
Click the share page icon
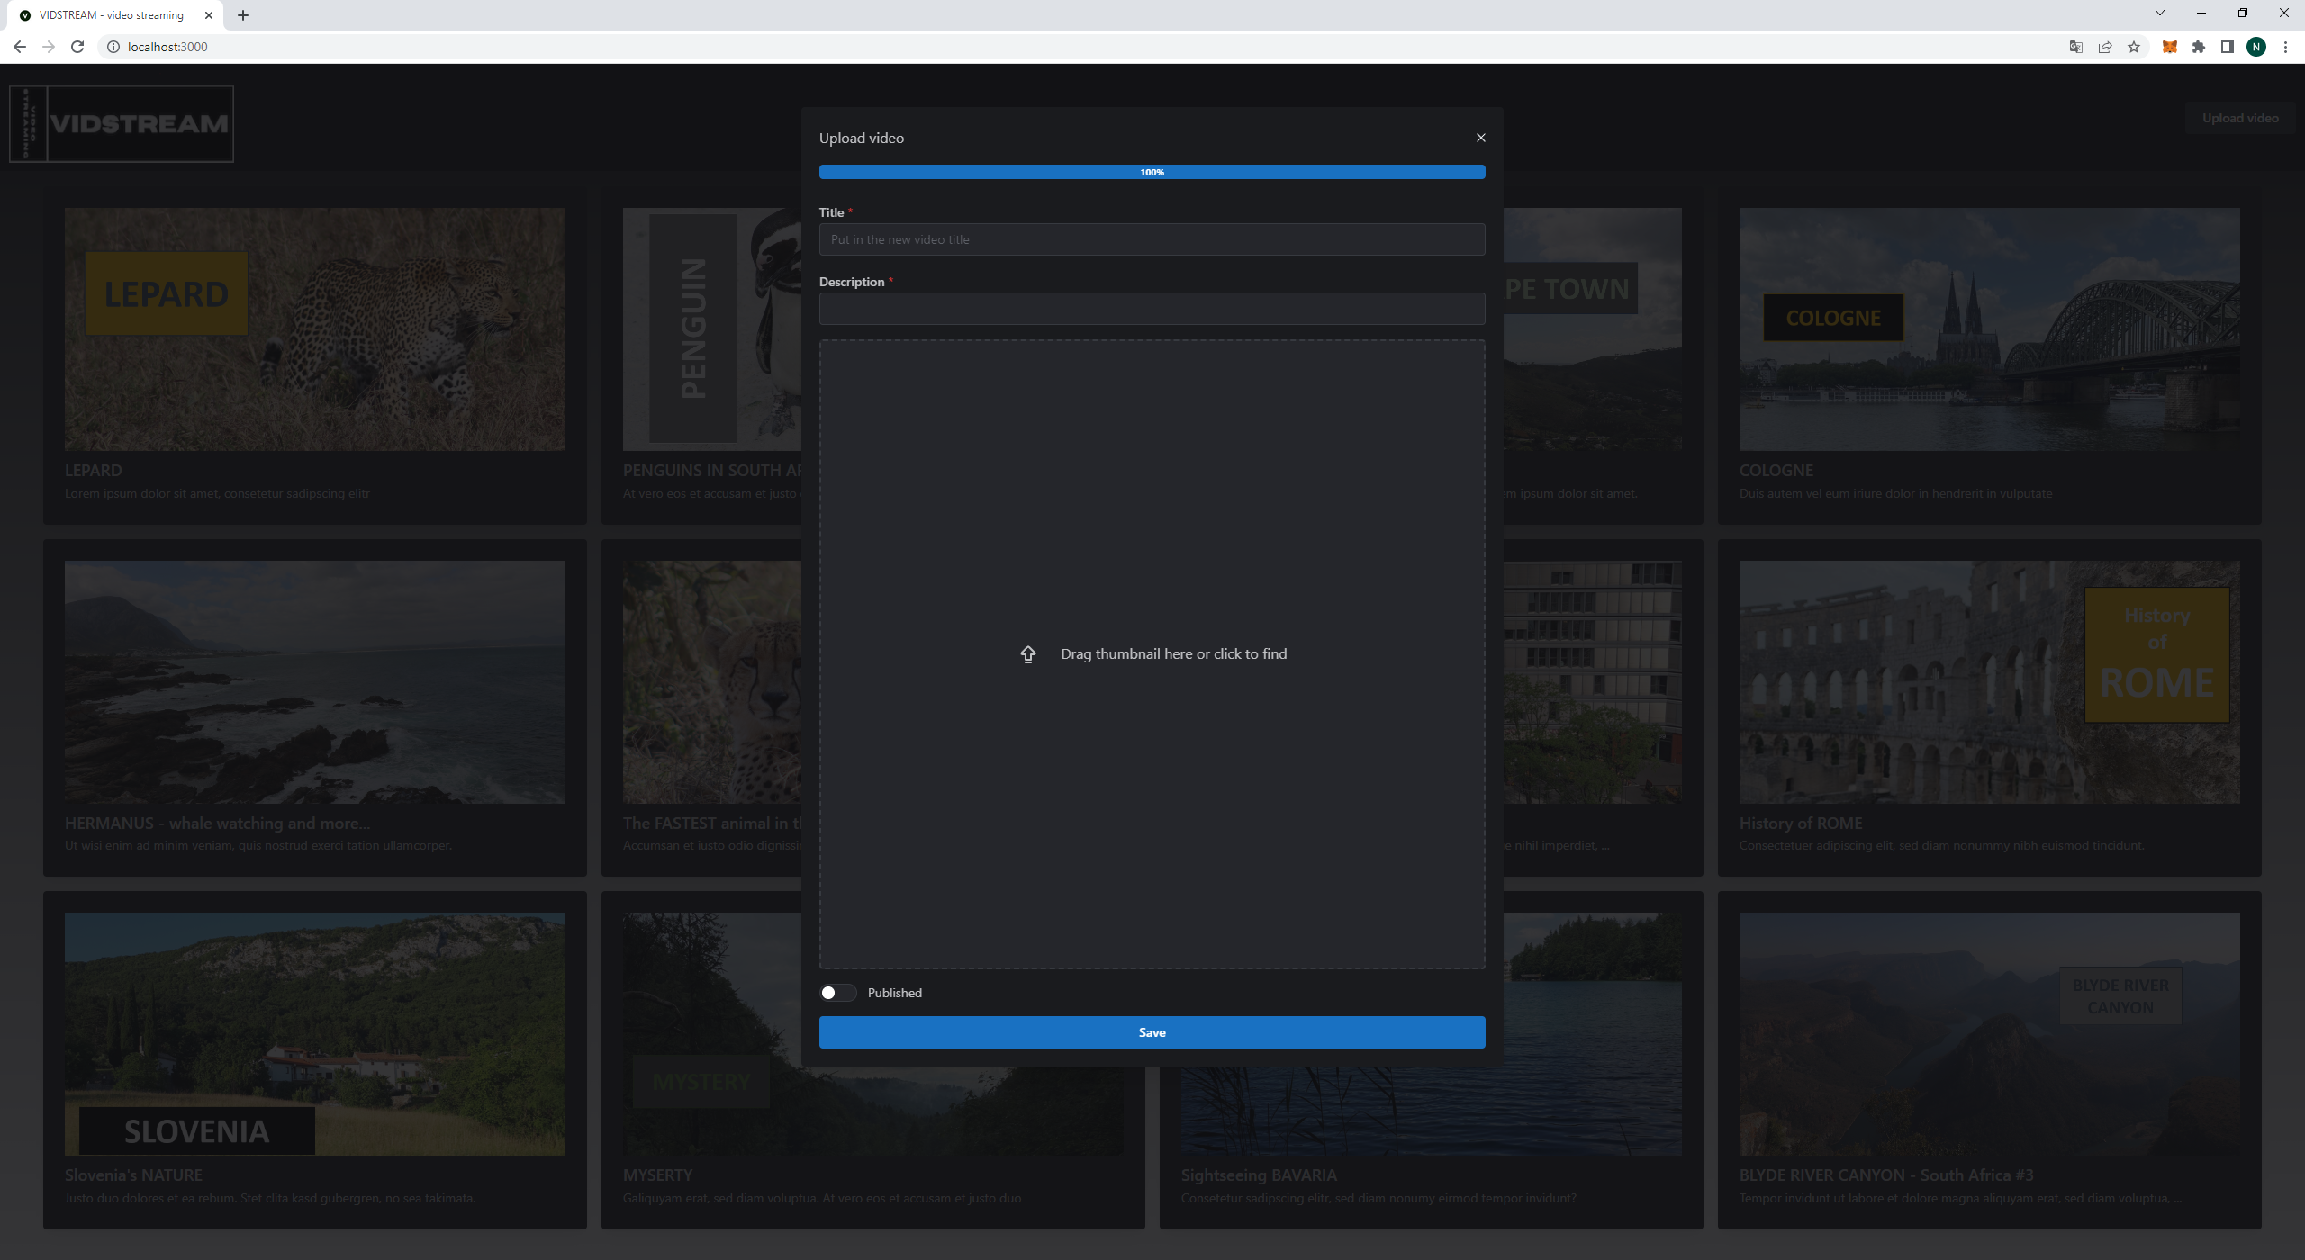click(2104, 47)
